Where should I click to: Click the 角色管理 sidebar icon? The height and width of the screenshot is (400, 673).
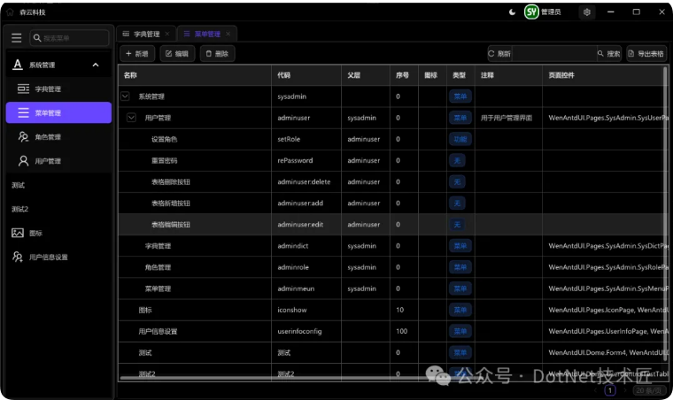click(23, 137)
